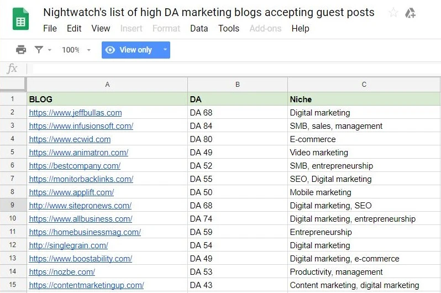Follow the singlegrain.com hyperlink
Screen dimensions: 441x293
(69, 245)
